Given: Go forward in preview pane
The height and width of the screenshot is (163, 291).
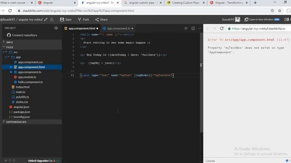Looking at the screenshot, I should pos(214,29).
